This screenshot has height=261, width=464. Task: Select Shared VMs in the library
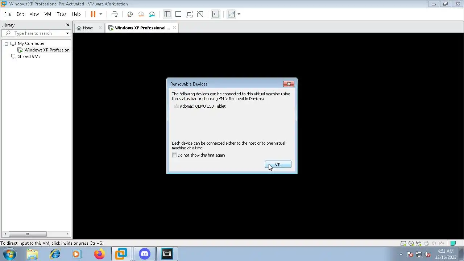click(29, 57)
